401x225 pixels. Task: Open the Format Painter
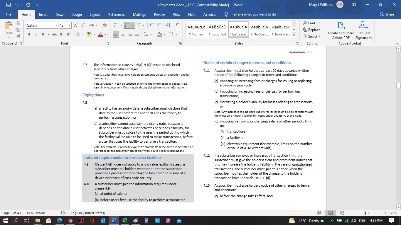[x=18, y=36]
